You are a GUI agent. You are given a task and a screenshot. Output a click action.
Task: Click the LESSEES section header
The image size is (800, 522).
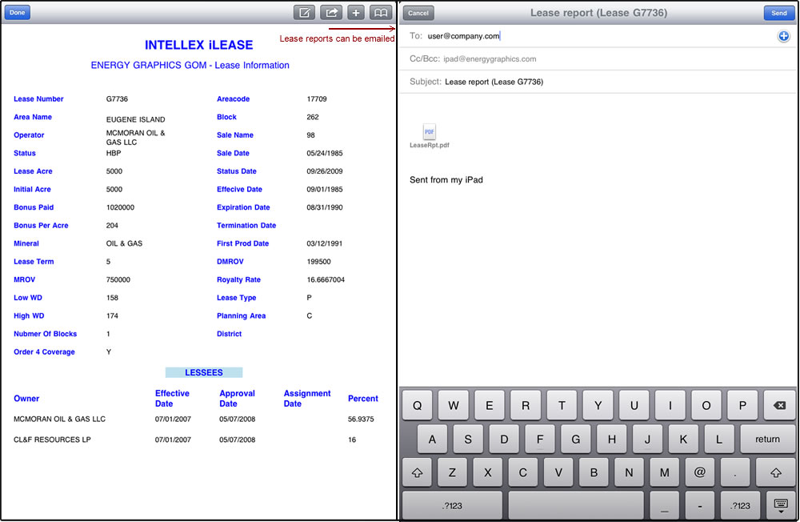tap(203, 373)
